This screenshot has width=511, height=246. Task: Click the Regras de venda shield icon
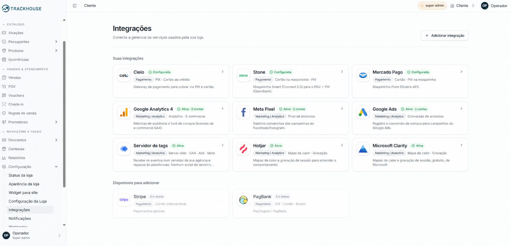tap(4, 113)
